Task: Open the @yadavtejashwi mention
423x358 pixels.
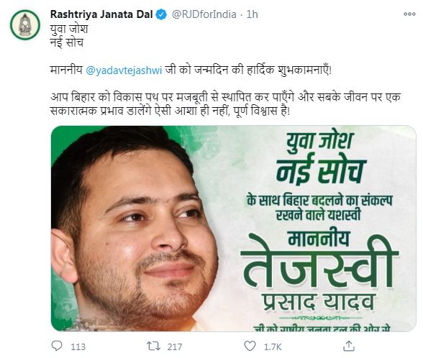Action: point(124,70)
